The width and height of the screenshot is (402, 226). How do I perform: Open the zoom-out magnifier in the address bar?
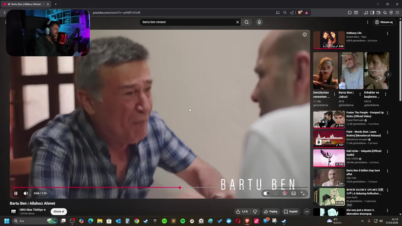[x=285, y=13]
